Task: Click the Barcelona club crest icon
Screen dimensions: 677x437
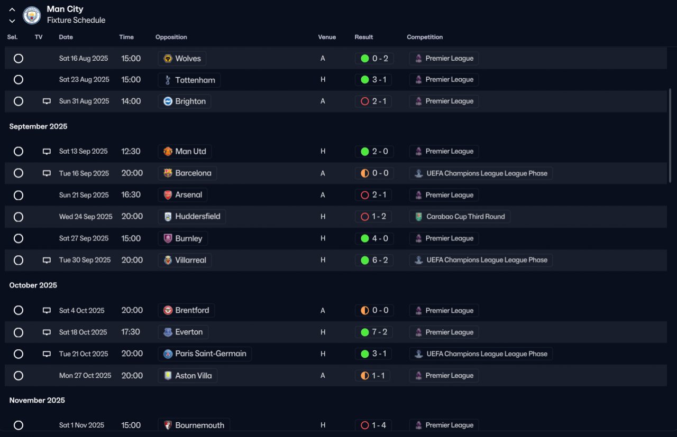Action: 168,173
